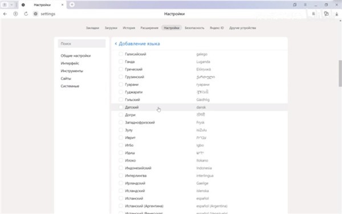
Task: Select the Иврит checkbox
Action: coord(121,138)
